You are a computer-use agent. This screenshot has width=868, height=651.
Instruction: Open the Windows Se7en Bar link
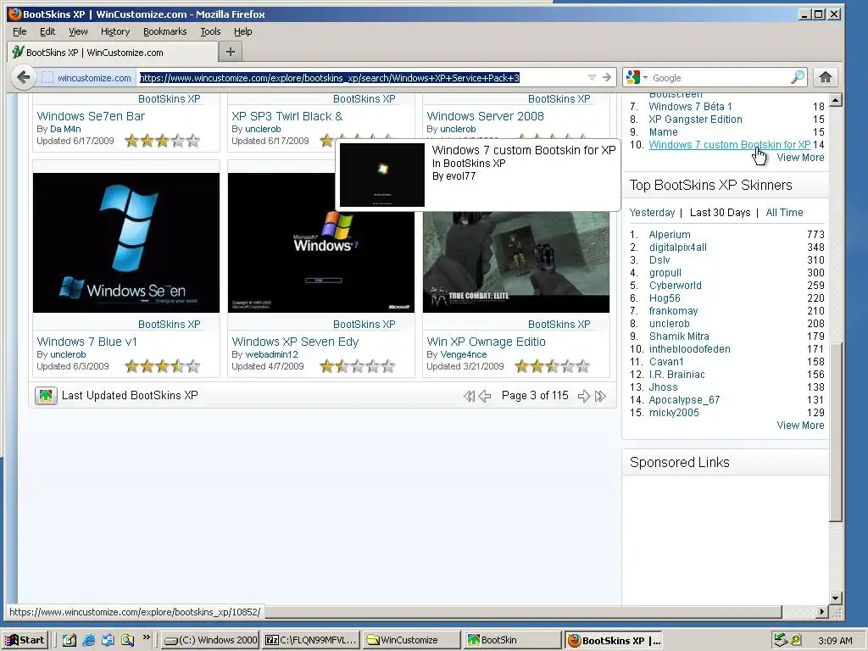91,116
